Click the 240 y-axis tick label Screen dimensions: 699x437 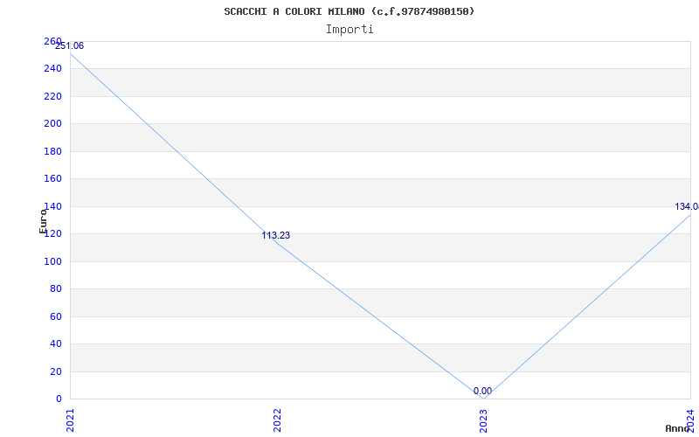52,69
